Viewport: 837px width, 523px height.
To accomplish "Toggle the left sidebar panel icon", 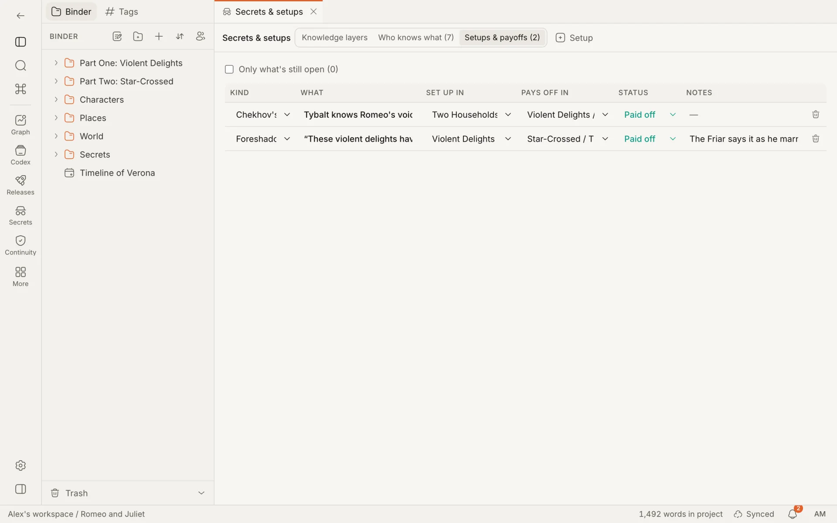I will tap(20, 42).
